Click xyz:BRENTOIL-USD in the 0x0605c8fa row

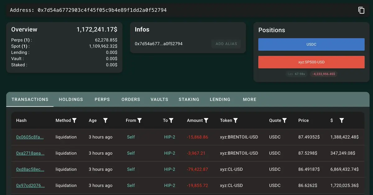pos(239,137)
